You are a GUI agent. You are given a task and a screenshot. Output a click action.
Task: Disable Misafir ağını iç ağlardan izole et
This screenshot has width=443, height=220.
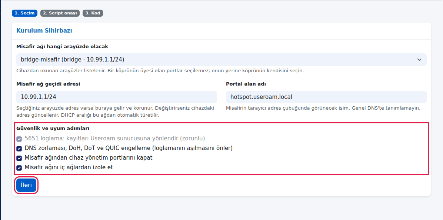[x=19, y=168]
